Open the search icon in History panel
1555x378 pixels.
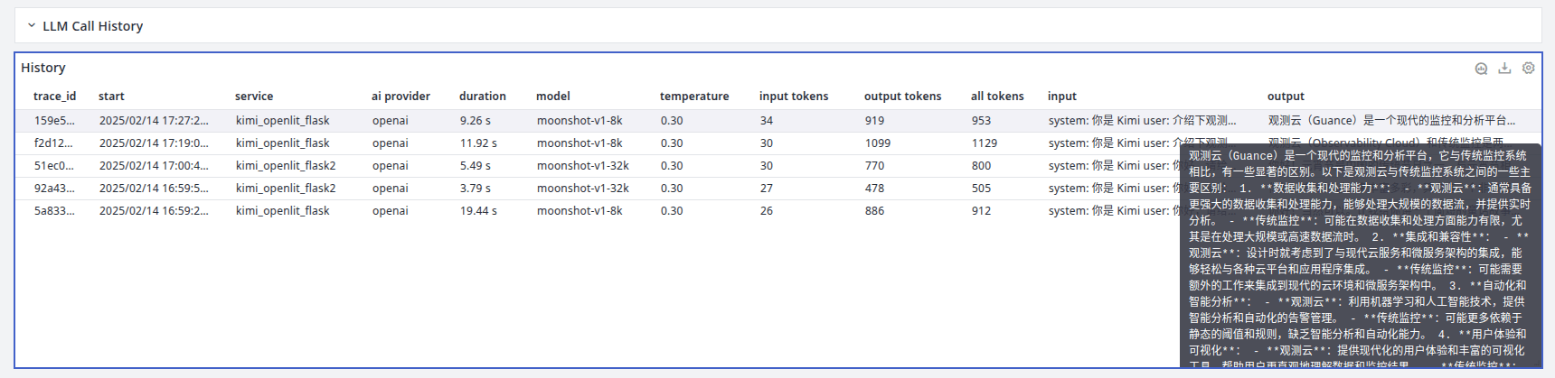pos(1481,69)
